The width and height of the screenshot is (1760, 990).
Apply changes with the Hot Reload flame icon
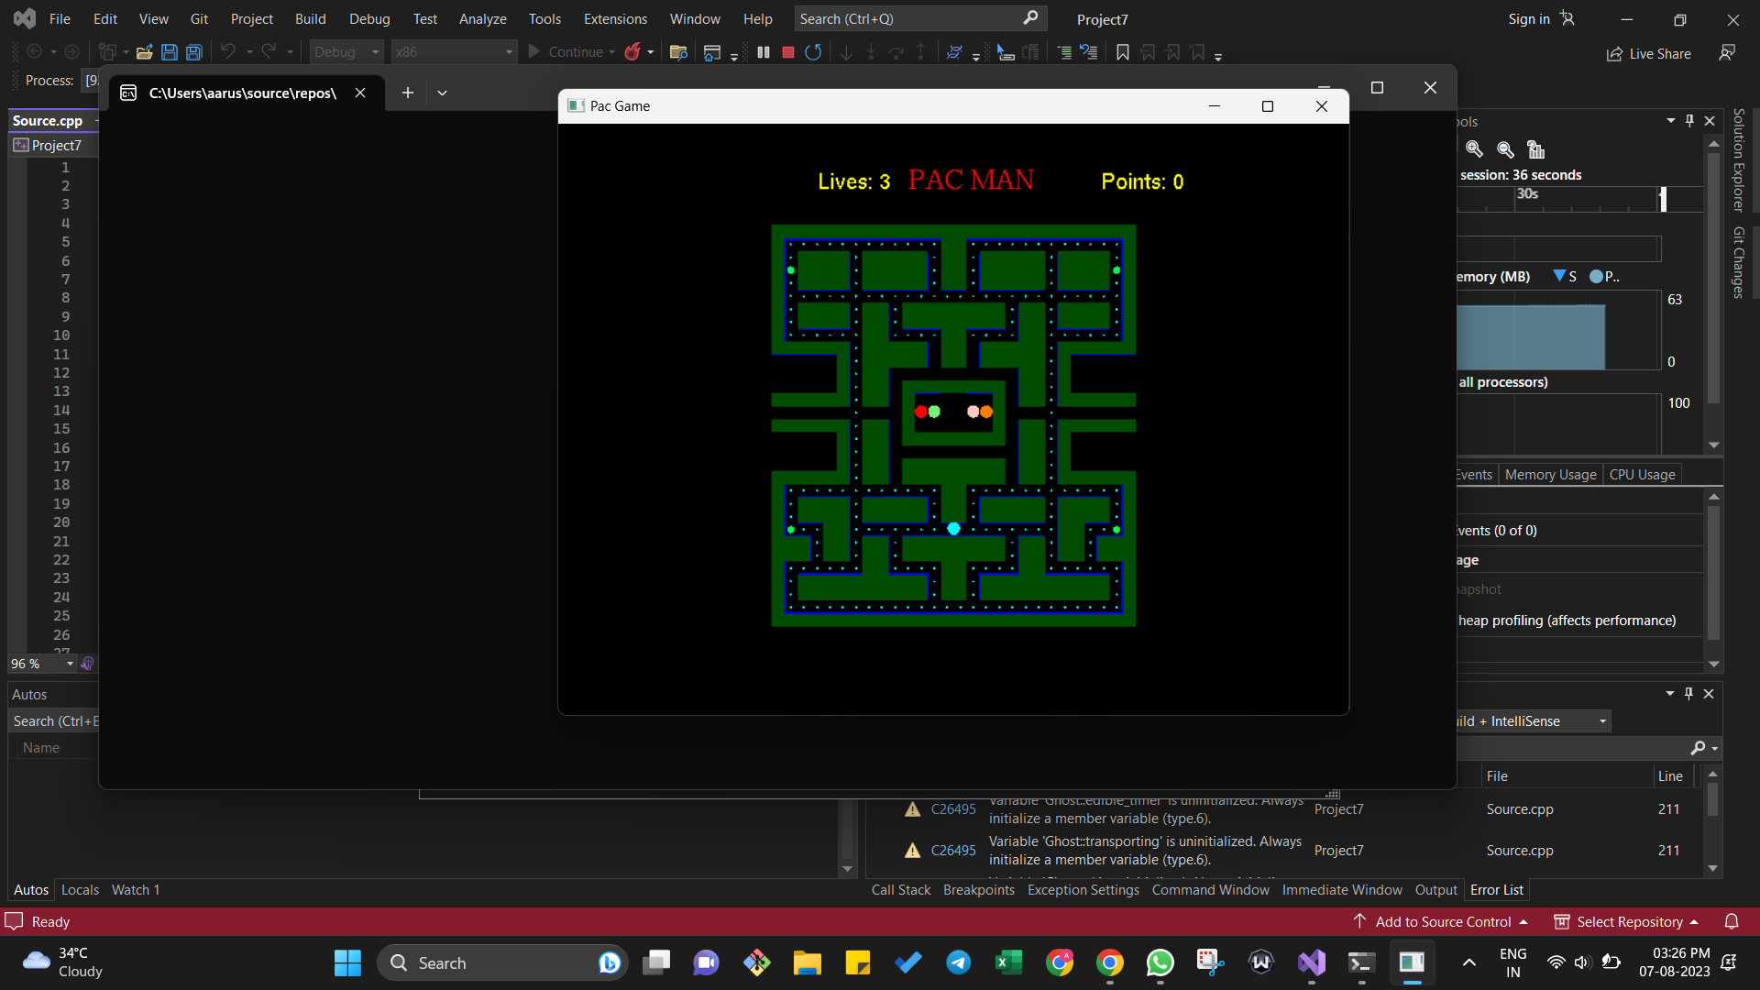tap(633, 52)
